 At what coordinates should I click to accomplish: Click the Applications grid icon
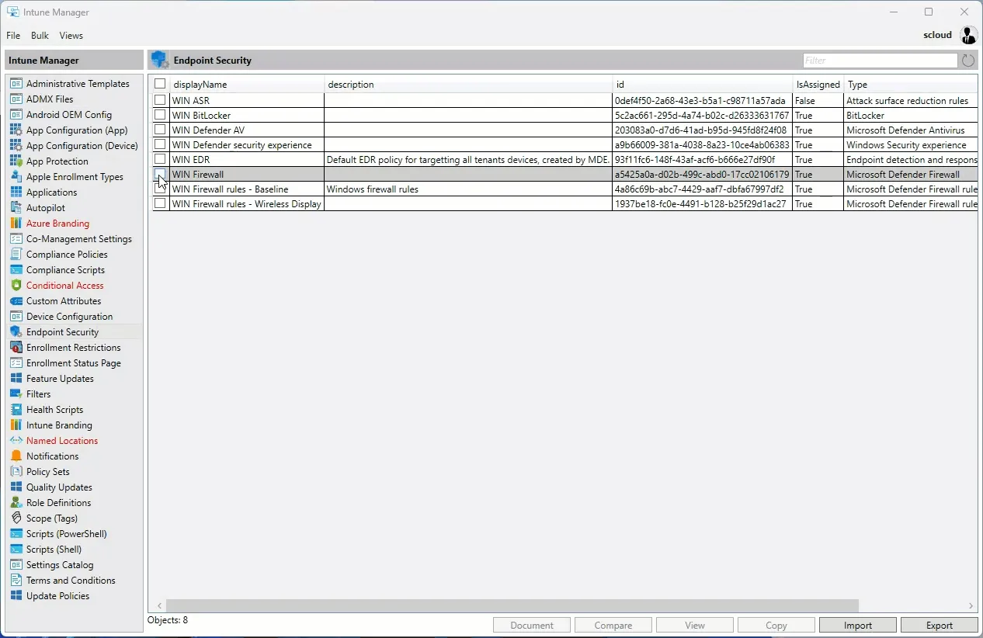click(x=16, y=192)
